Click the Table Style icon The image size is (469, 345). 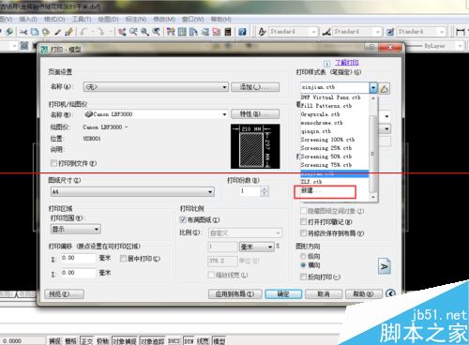pyautogui.click(x=390, y=32)
